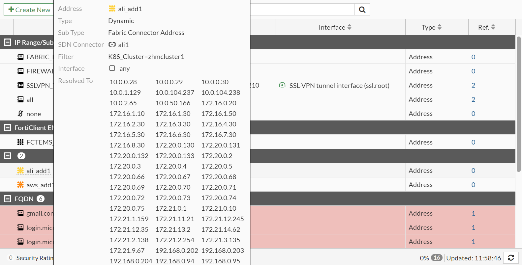Viewport: 522px width, 265px height.
Task: Click the ali_add1 dynamic address icon
Action: pos(20,171)
